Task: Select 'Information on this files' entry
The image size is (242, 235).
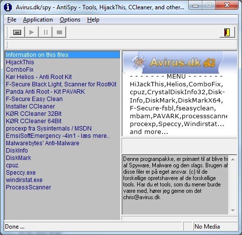Action: (62, 55)
